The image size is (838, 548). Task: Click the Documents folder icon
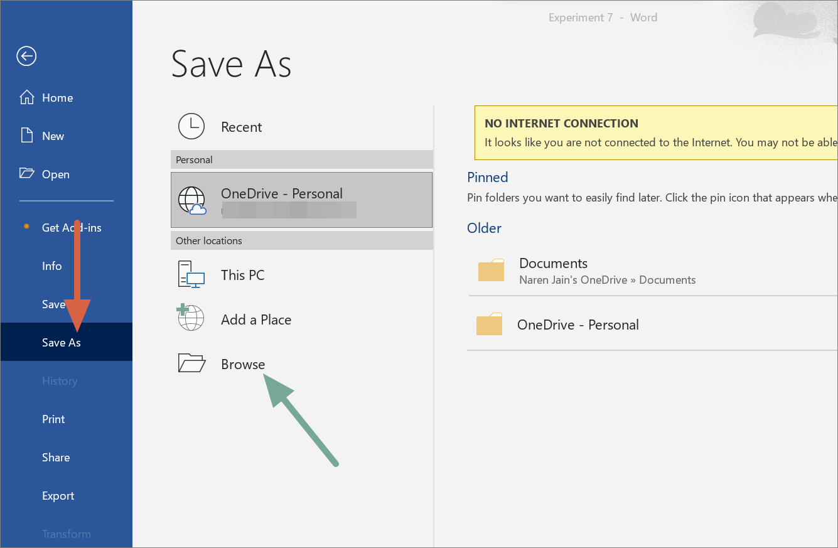[491, 271]
